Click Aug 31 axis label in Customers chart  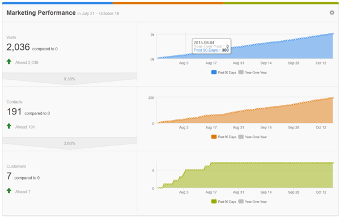[239, 192]
